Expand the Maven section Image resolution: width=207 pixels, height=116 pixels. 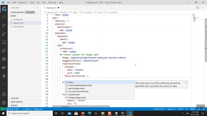(x=25, y=105)
